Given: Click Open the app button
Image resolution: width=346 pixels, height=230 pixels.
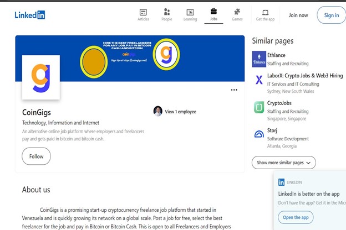Looking at the screenshot, I should [x=296, y=217].
